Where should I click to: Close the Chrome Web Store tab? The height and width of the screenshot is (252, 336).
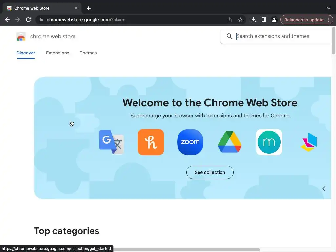76,8
